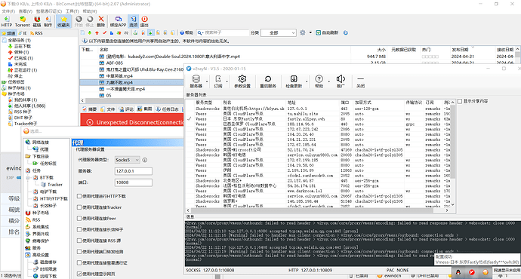
Task: Click the proxy port field 10808
Action: [x=133, y=182]
